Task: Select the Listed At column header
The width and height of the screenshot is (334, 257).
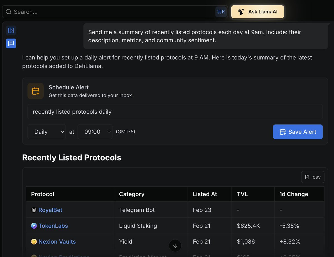Action: tap(210, 194)
